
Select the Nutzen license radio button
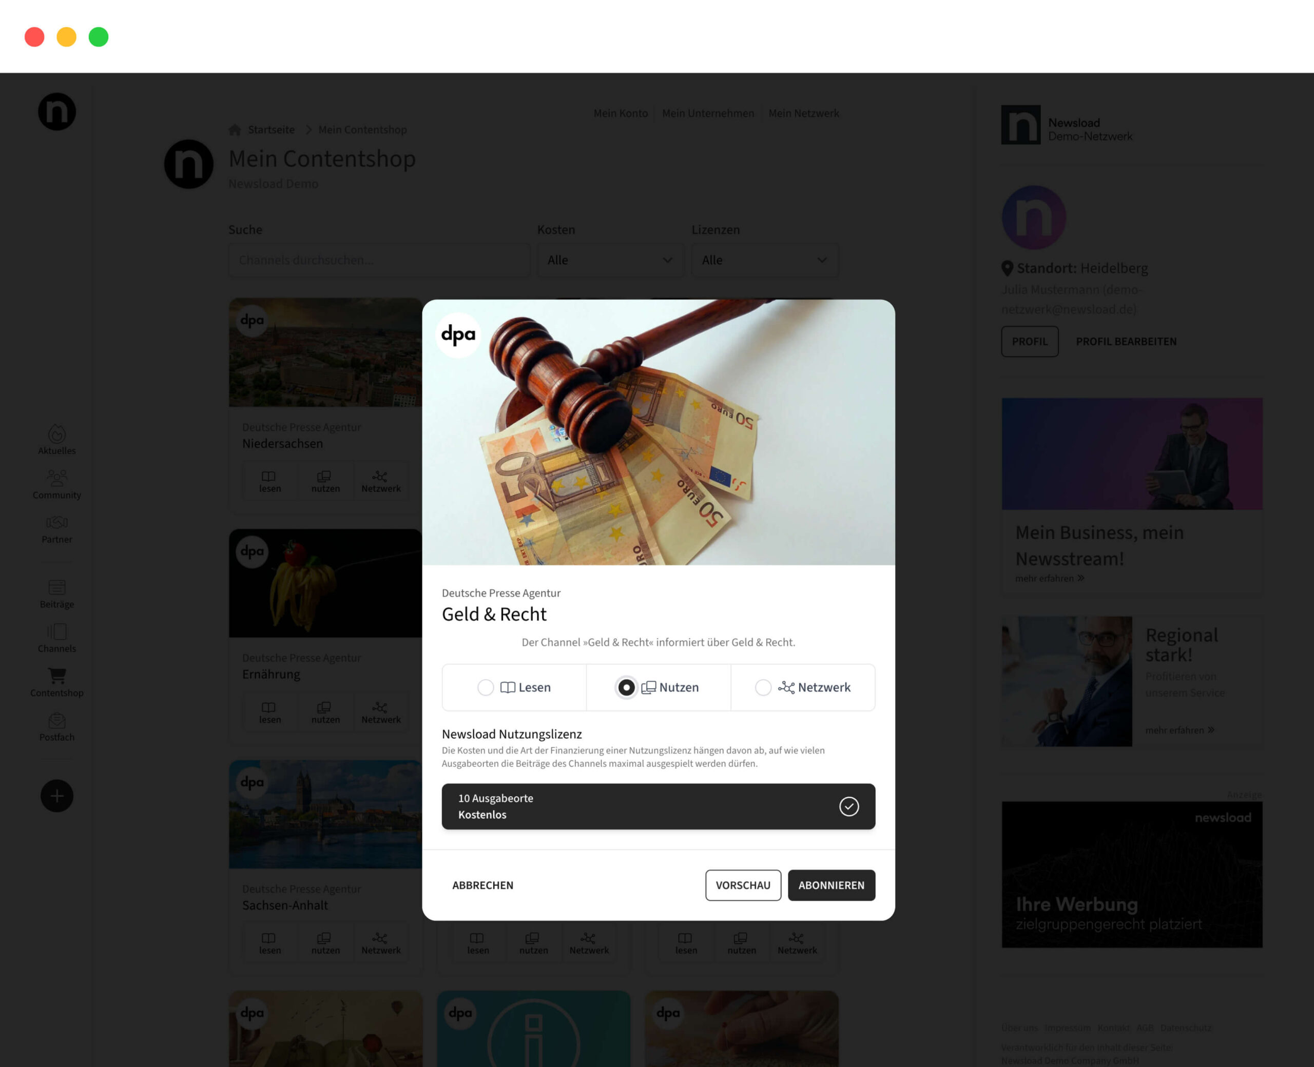tap(626, 687)
